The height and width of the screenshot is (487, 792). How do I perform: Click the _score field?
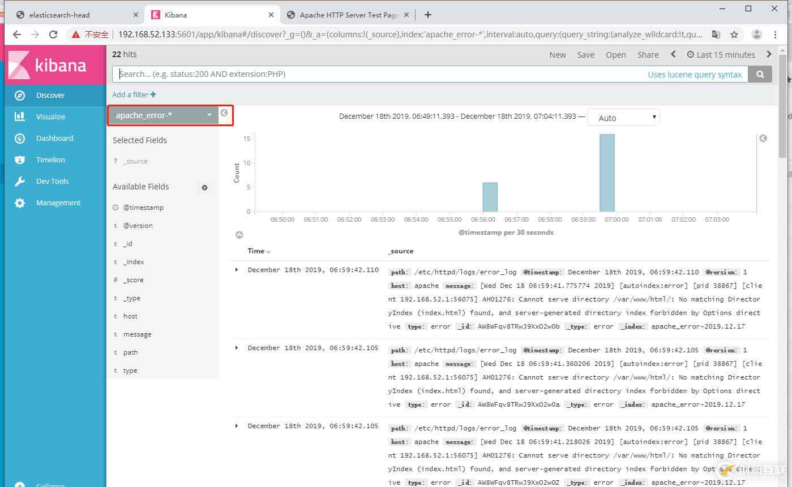tap(134, 280)
